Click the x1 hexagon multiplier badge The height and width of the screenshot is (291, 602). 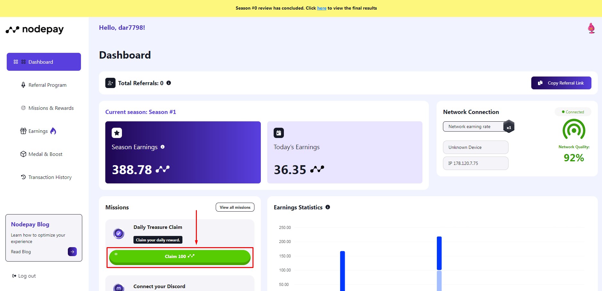point(509,127)
